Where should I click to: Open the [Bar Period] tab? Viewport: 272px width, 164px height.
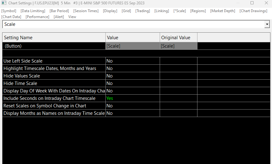pyautogui.click(x=59, y=11)
